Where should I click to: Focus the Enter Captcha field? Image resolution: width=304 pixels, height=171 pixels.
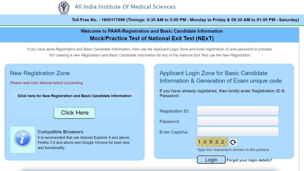[238, 132]
